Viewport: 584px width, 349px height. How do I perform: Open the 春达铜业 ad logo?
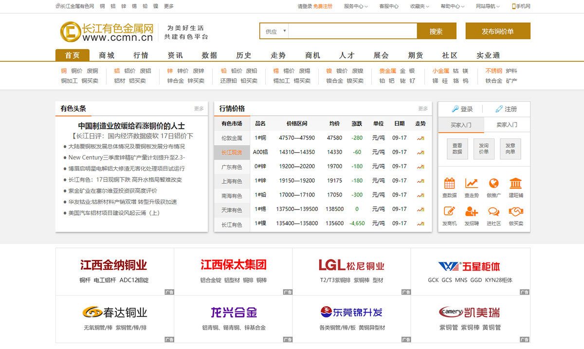114,312
